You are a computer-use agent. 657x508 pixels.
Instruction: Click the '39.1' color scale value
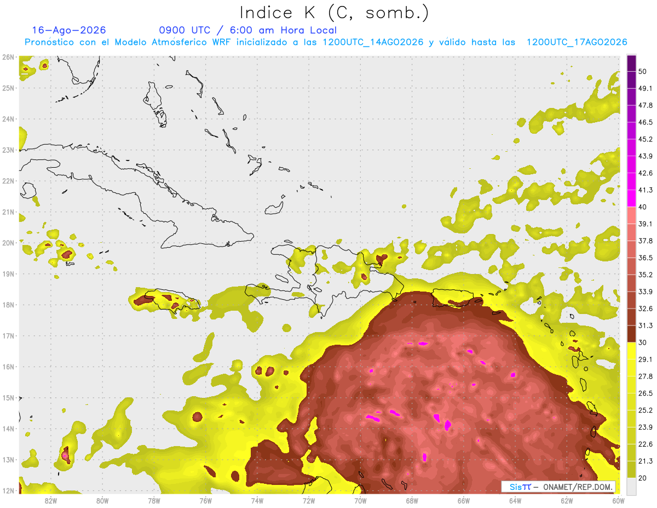click(645, 224)
